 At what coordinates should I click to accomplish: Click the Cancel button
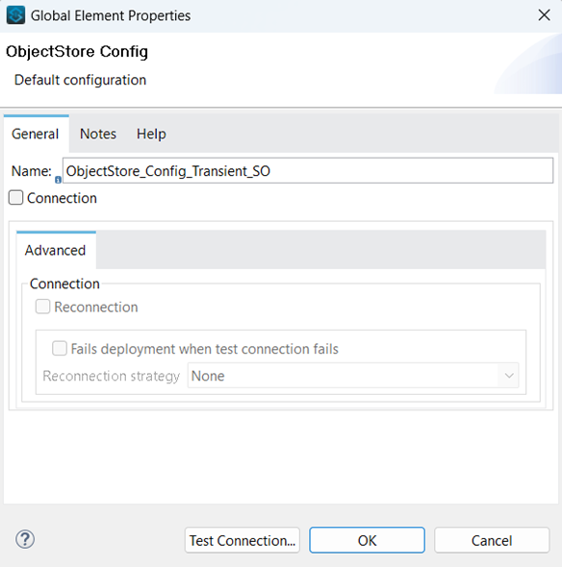click(x=492, y=540)
